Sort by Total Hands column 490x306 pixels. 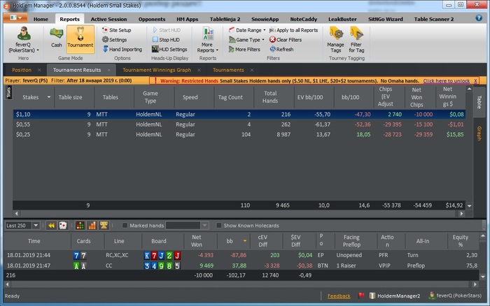pyautogui.click(x=270, y=97)
